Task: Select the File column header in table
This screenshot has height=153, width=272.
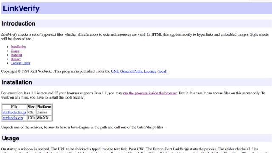Action: point(14,107)
